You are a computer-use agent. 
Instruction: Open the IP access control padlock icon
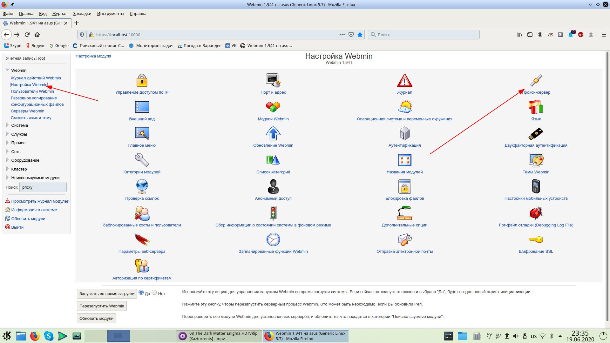tap(142, 80)
